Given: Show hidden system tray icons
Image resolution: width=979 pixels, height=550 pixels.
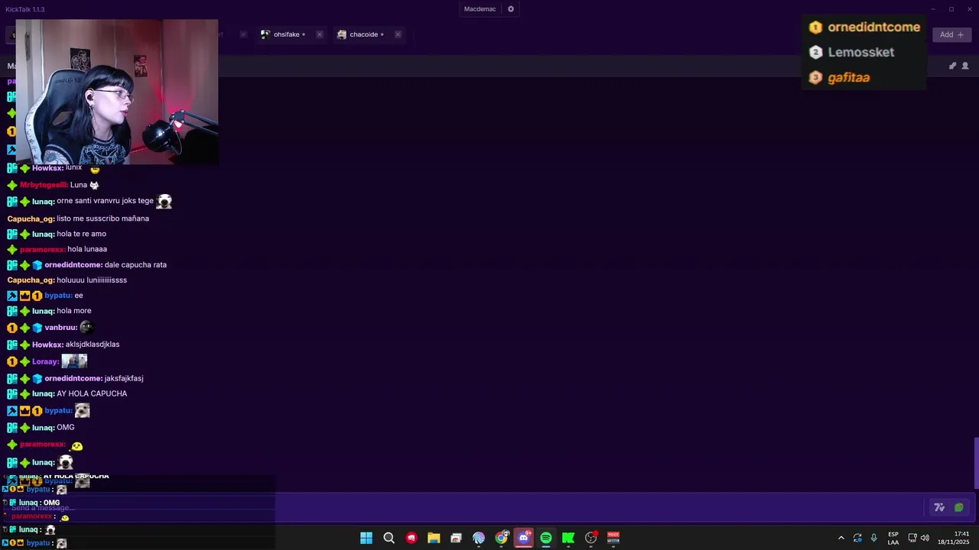Looking at the screenshot, I should (x=841, y=538).
